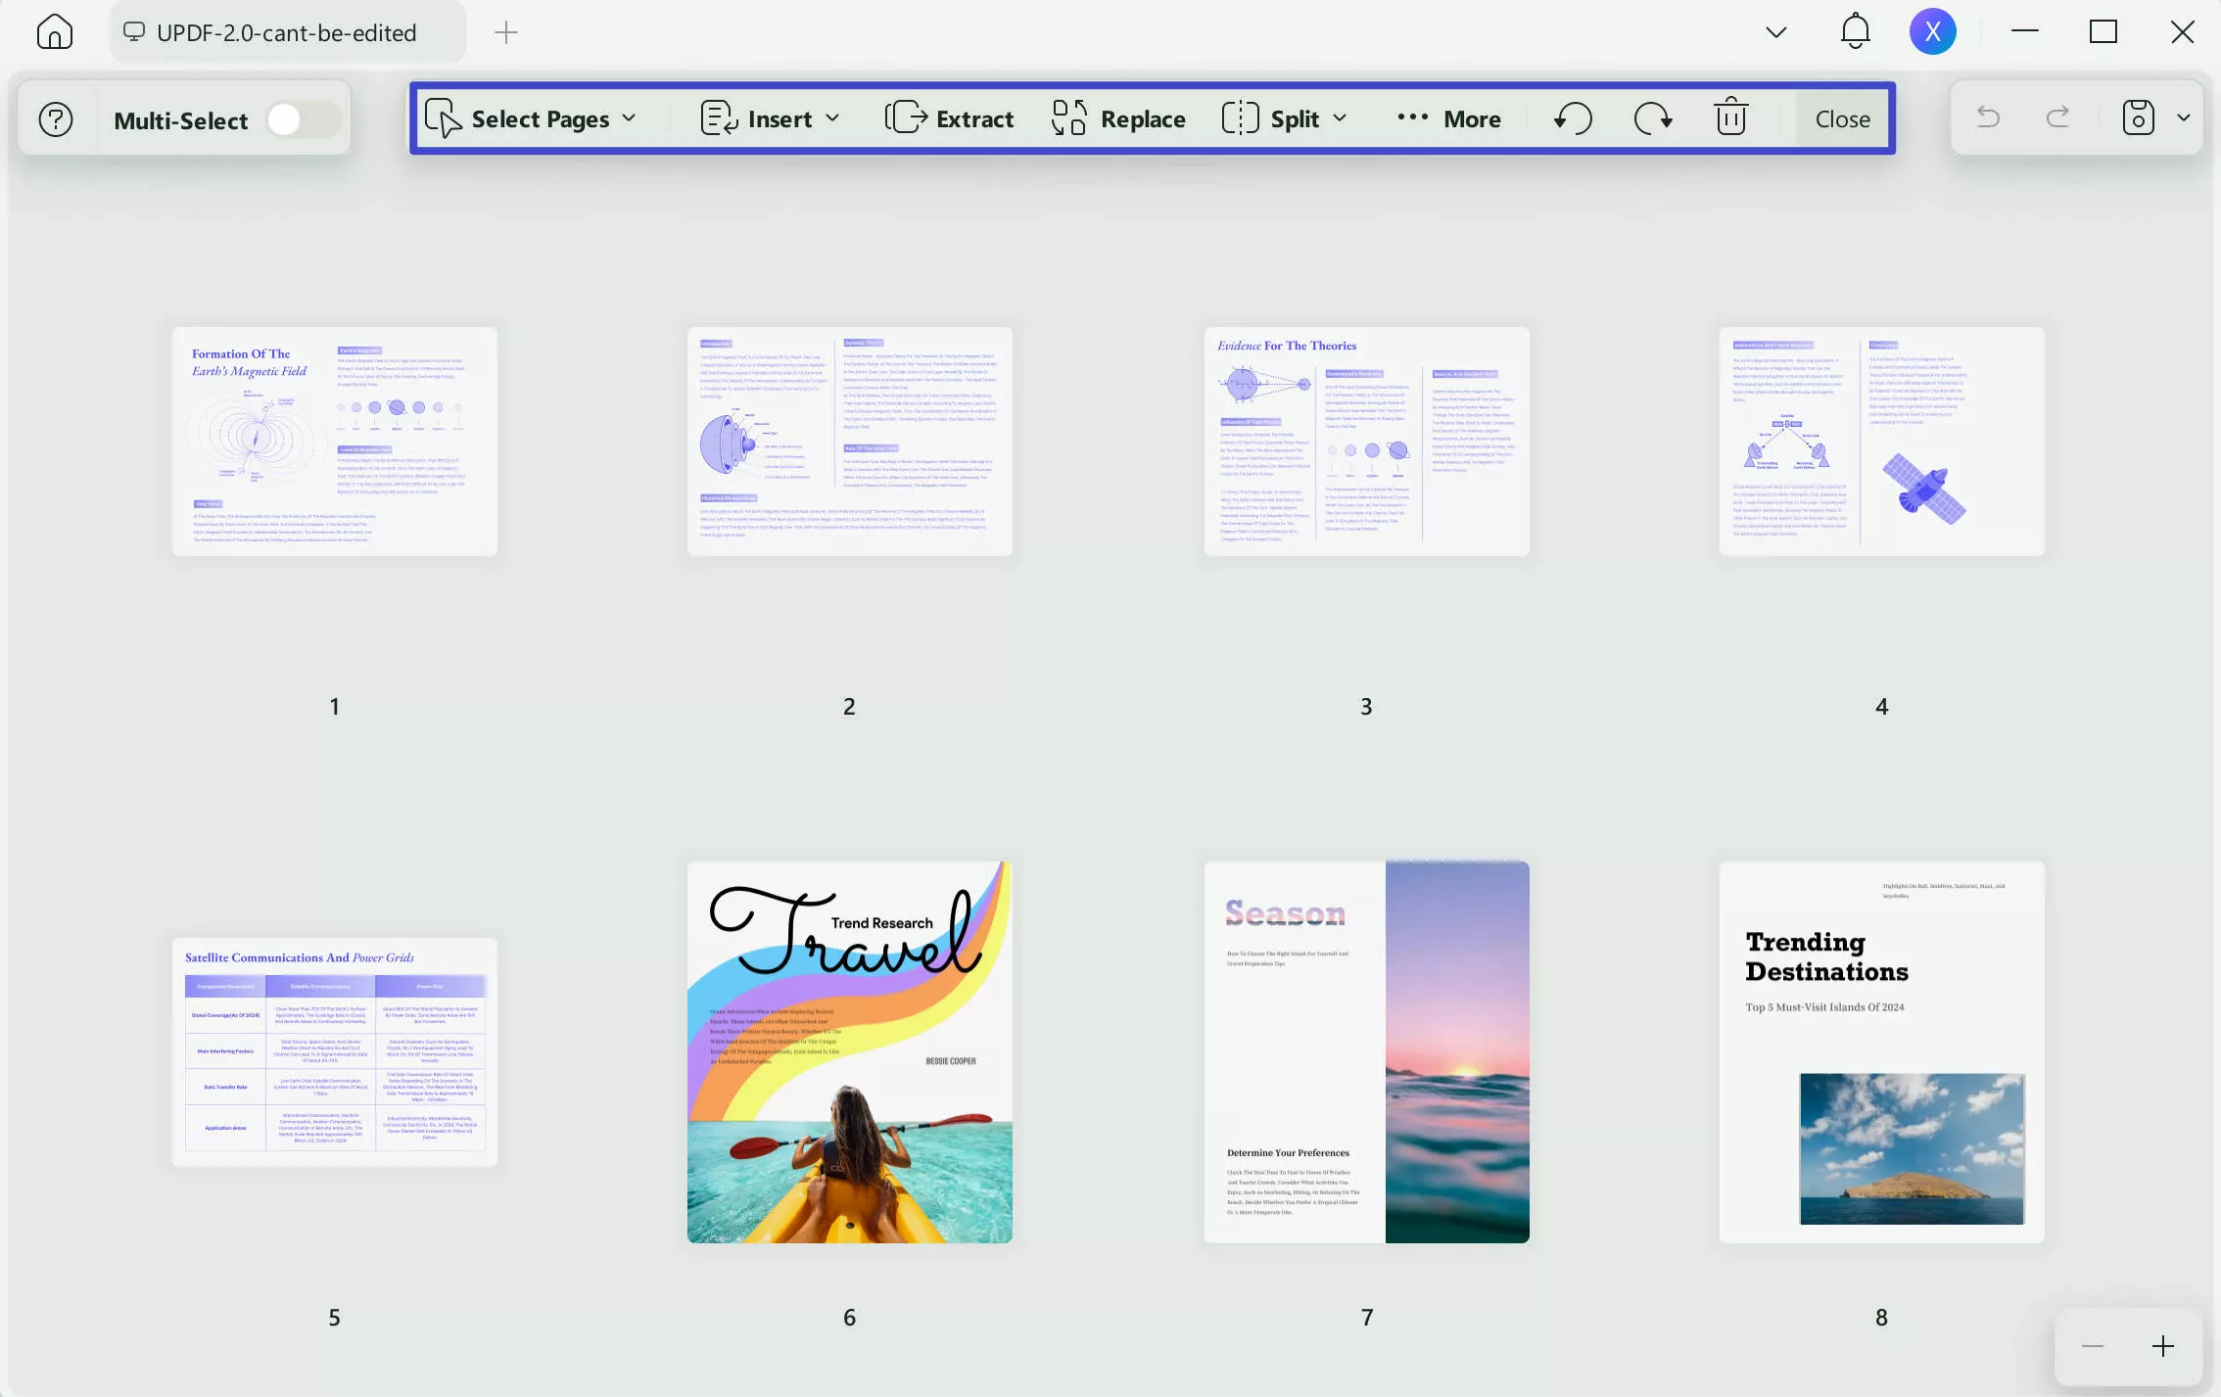Click the Close button to exit organize mode

click(1842, 117)
